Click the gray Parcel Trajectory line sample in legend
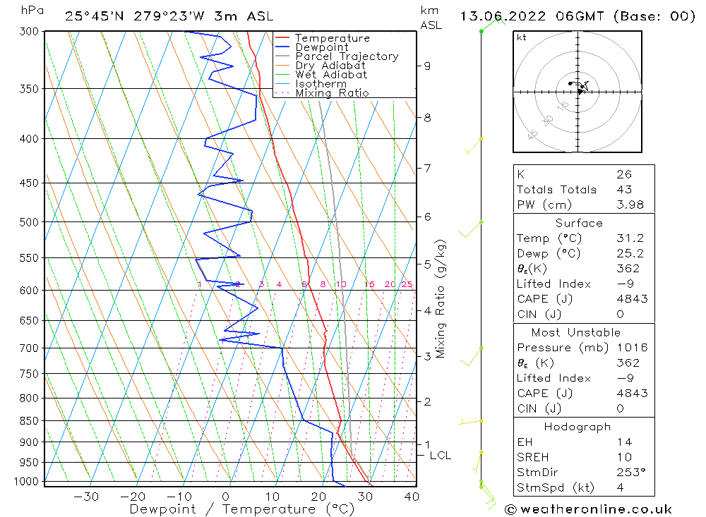Image resolution: width=706 pixels, height=517 pixels. tap(282, 56)
